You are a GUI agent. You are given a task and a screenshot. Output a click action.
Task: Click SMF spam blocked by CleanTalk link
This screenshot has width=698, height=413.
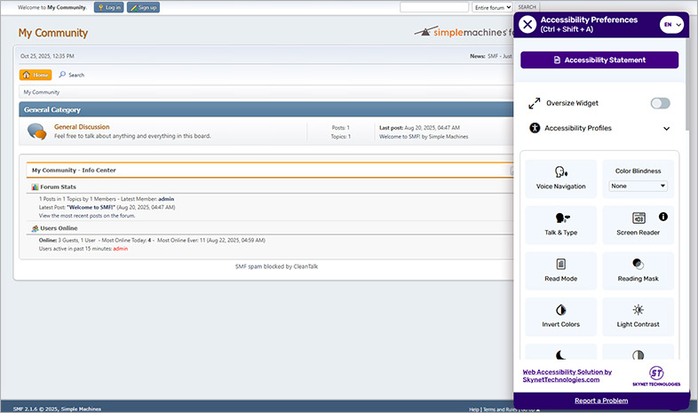pyautogui.click(x=276, y=266)
